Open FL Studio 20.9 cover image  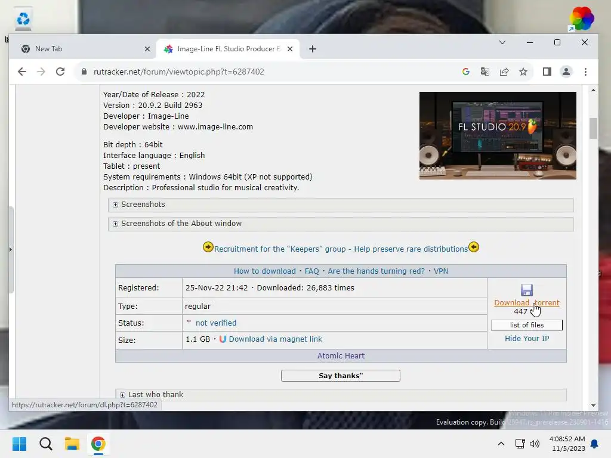tap(498, 135)
